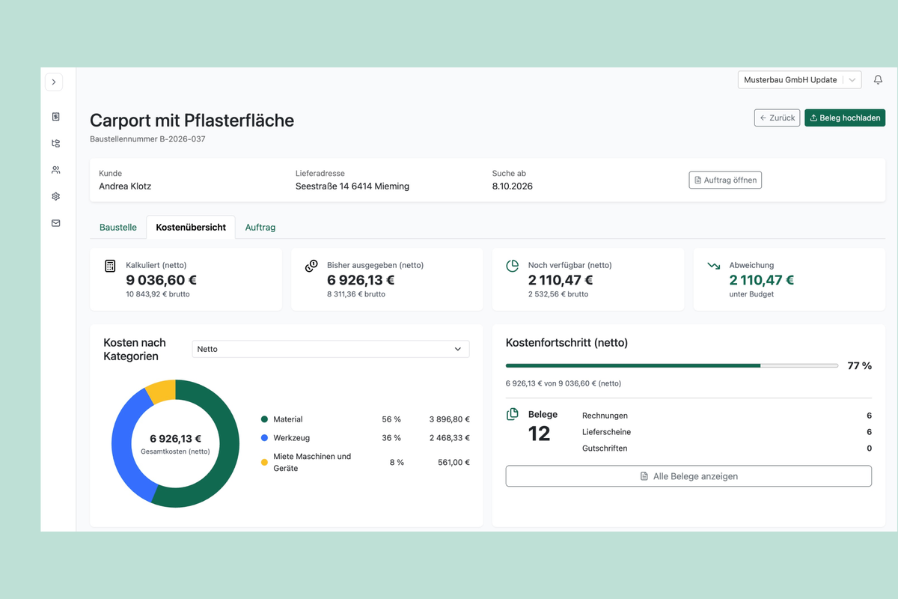
Task: Open the users icon in the sidebar
Action: pyautogui.click(x=55, y=170)
